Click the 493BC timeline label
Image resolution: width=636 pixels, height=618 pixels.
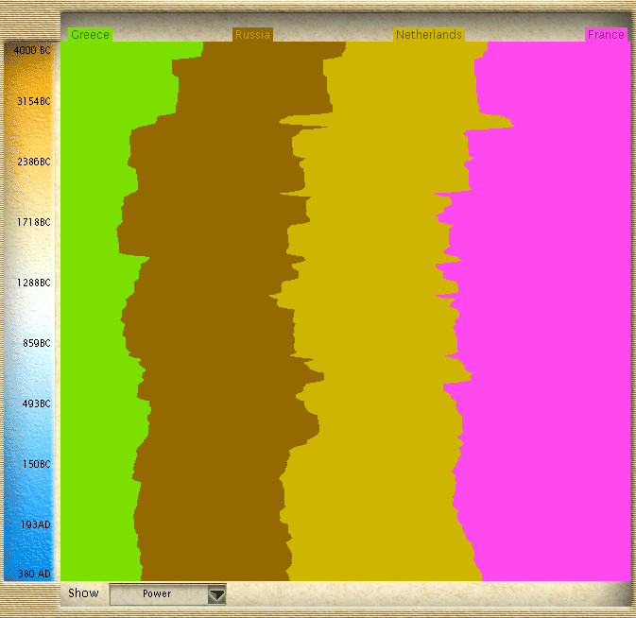coord(37,403)
